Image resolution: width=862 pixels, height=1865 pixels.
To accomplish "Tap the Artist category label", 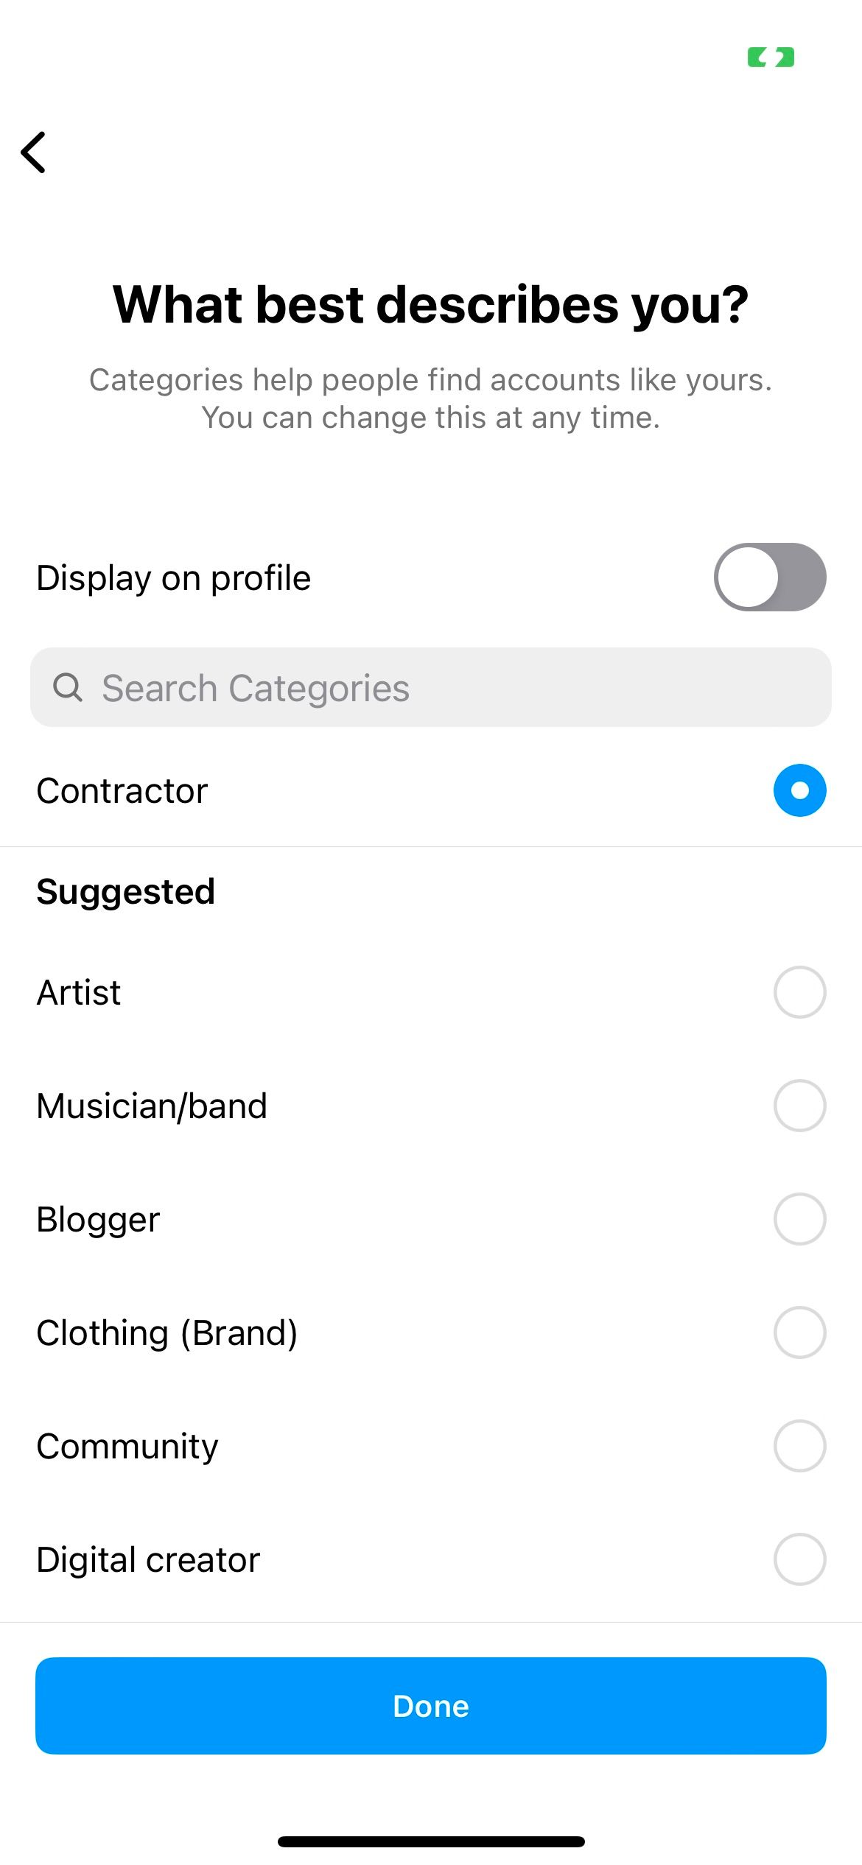I will (x=79, y=992).
